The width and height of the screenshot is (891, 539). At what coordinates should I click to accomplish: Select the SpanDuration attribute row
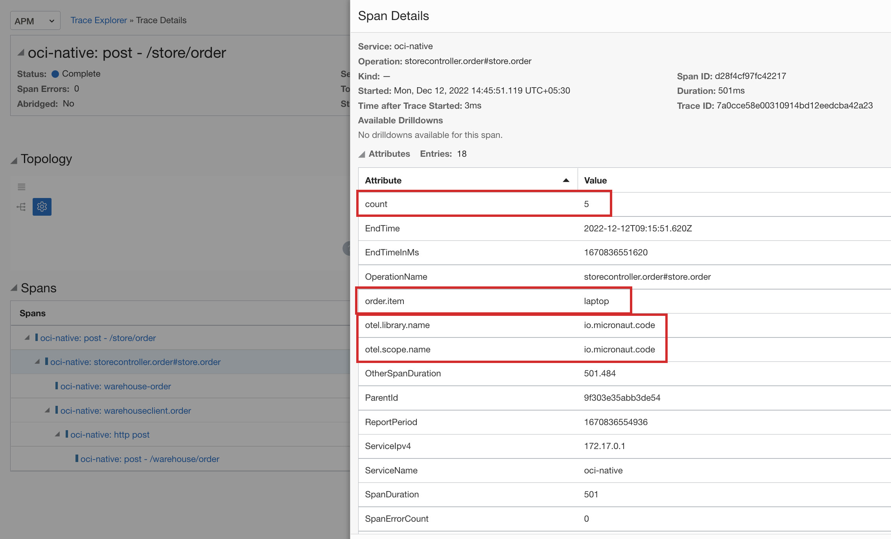(624, 495)
